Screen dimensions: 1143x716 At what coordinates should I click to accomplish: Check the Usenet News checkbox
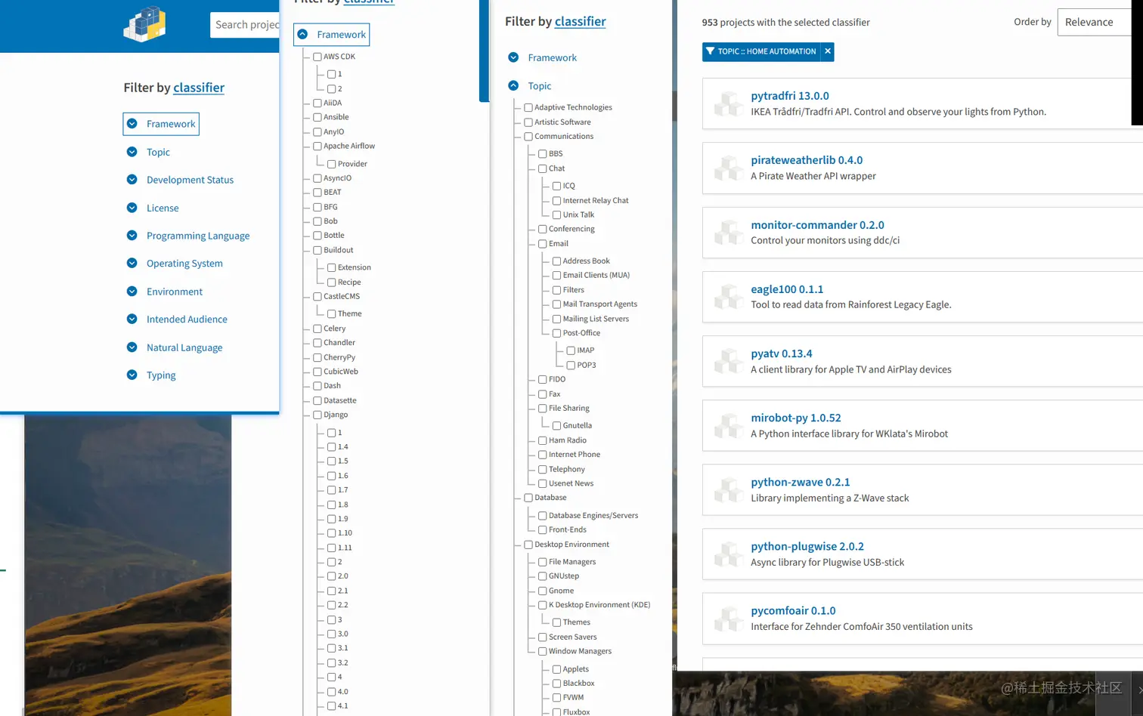tap(543, 484)
